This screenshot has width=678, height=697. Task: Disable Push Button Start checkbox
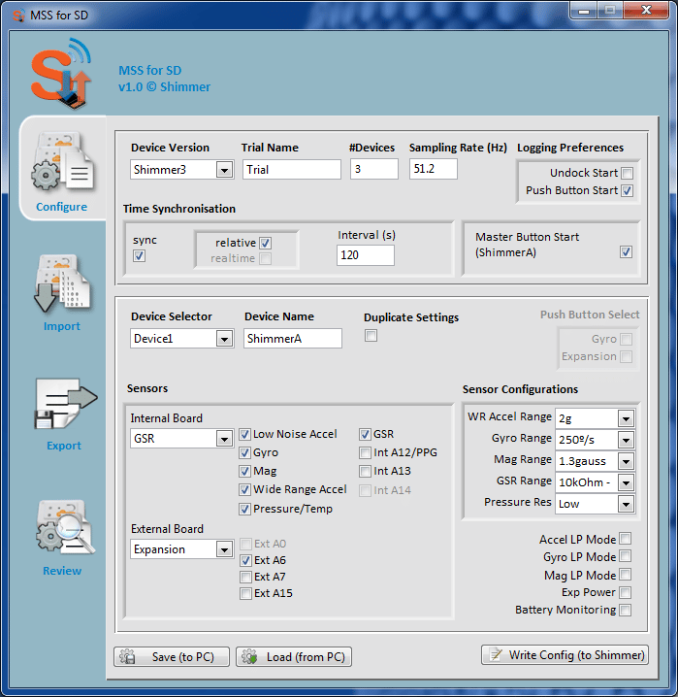(627, 190)
